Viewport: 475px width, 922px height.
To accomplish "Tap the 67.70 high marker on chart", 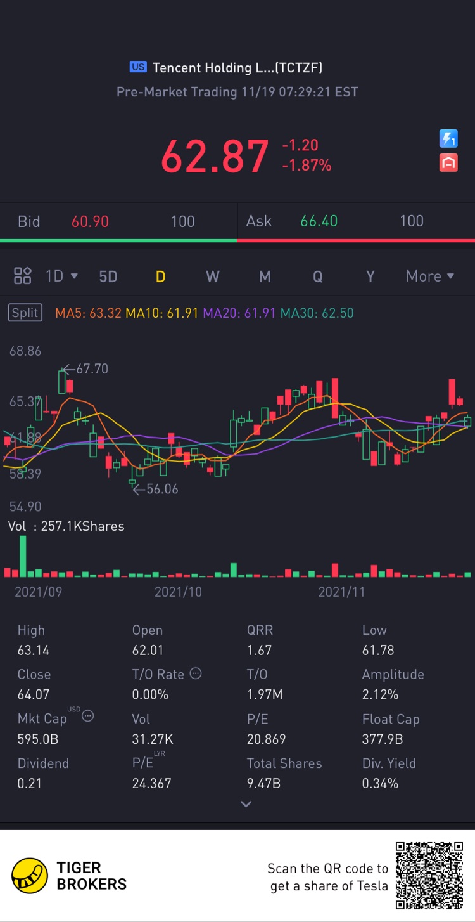I will (85, 368).
